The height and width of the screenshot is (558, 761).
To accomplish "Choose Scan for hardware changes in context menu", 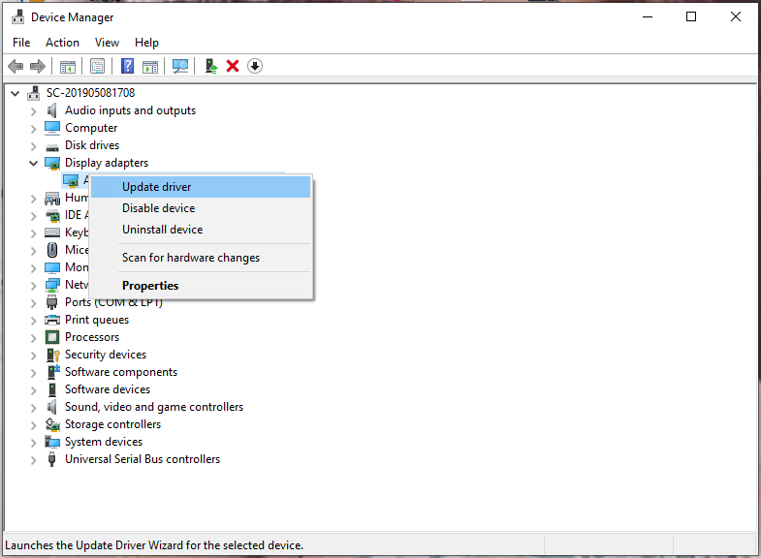I will pyautogui.click(x=201, y=258).
